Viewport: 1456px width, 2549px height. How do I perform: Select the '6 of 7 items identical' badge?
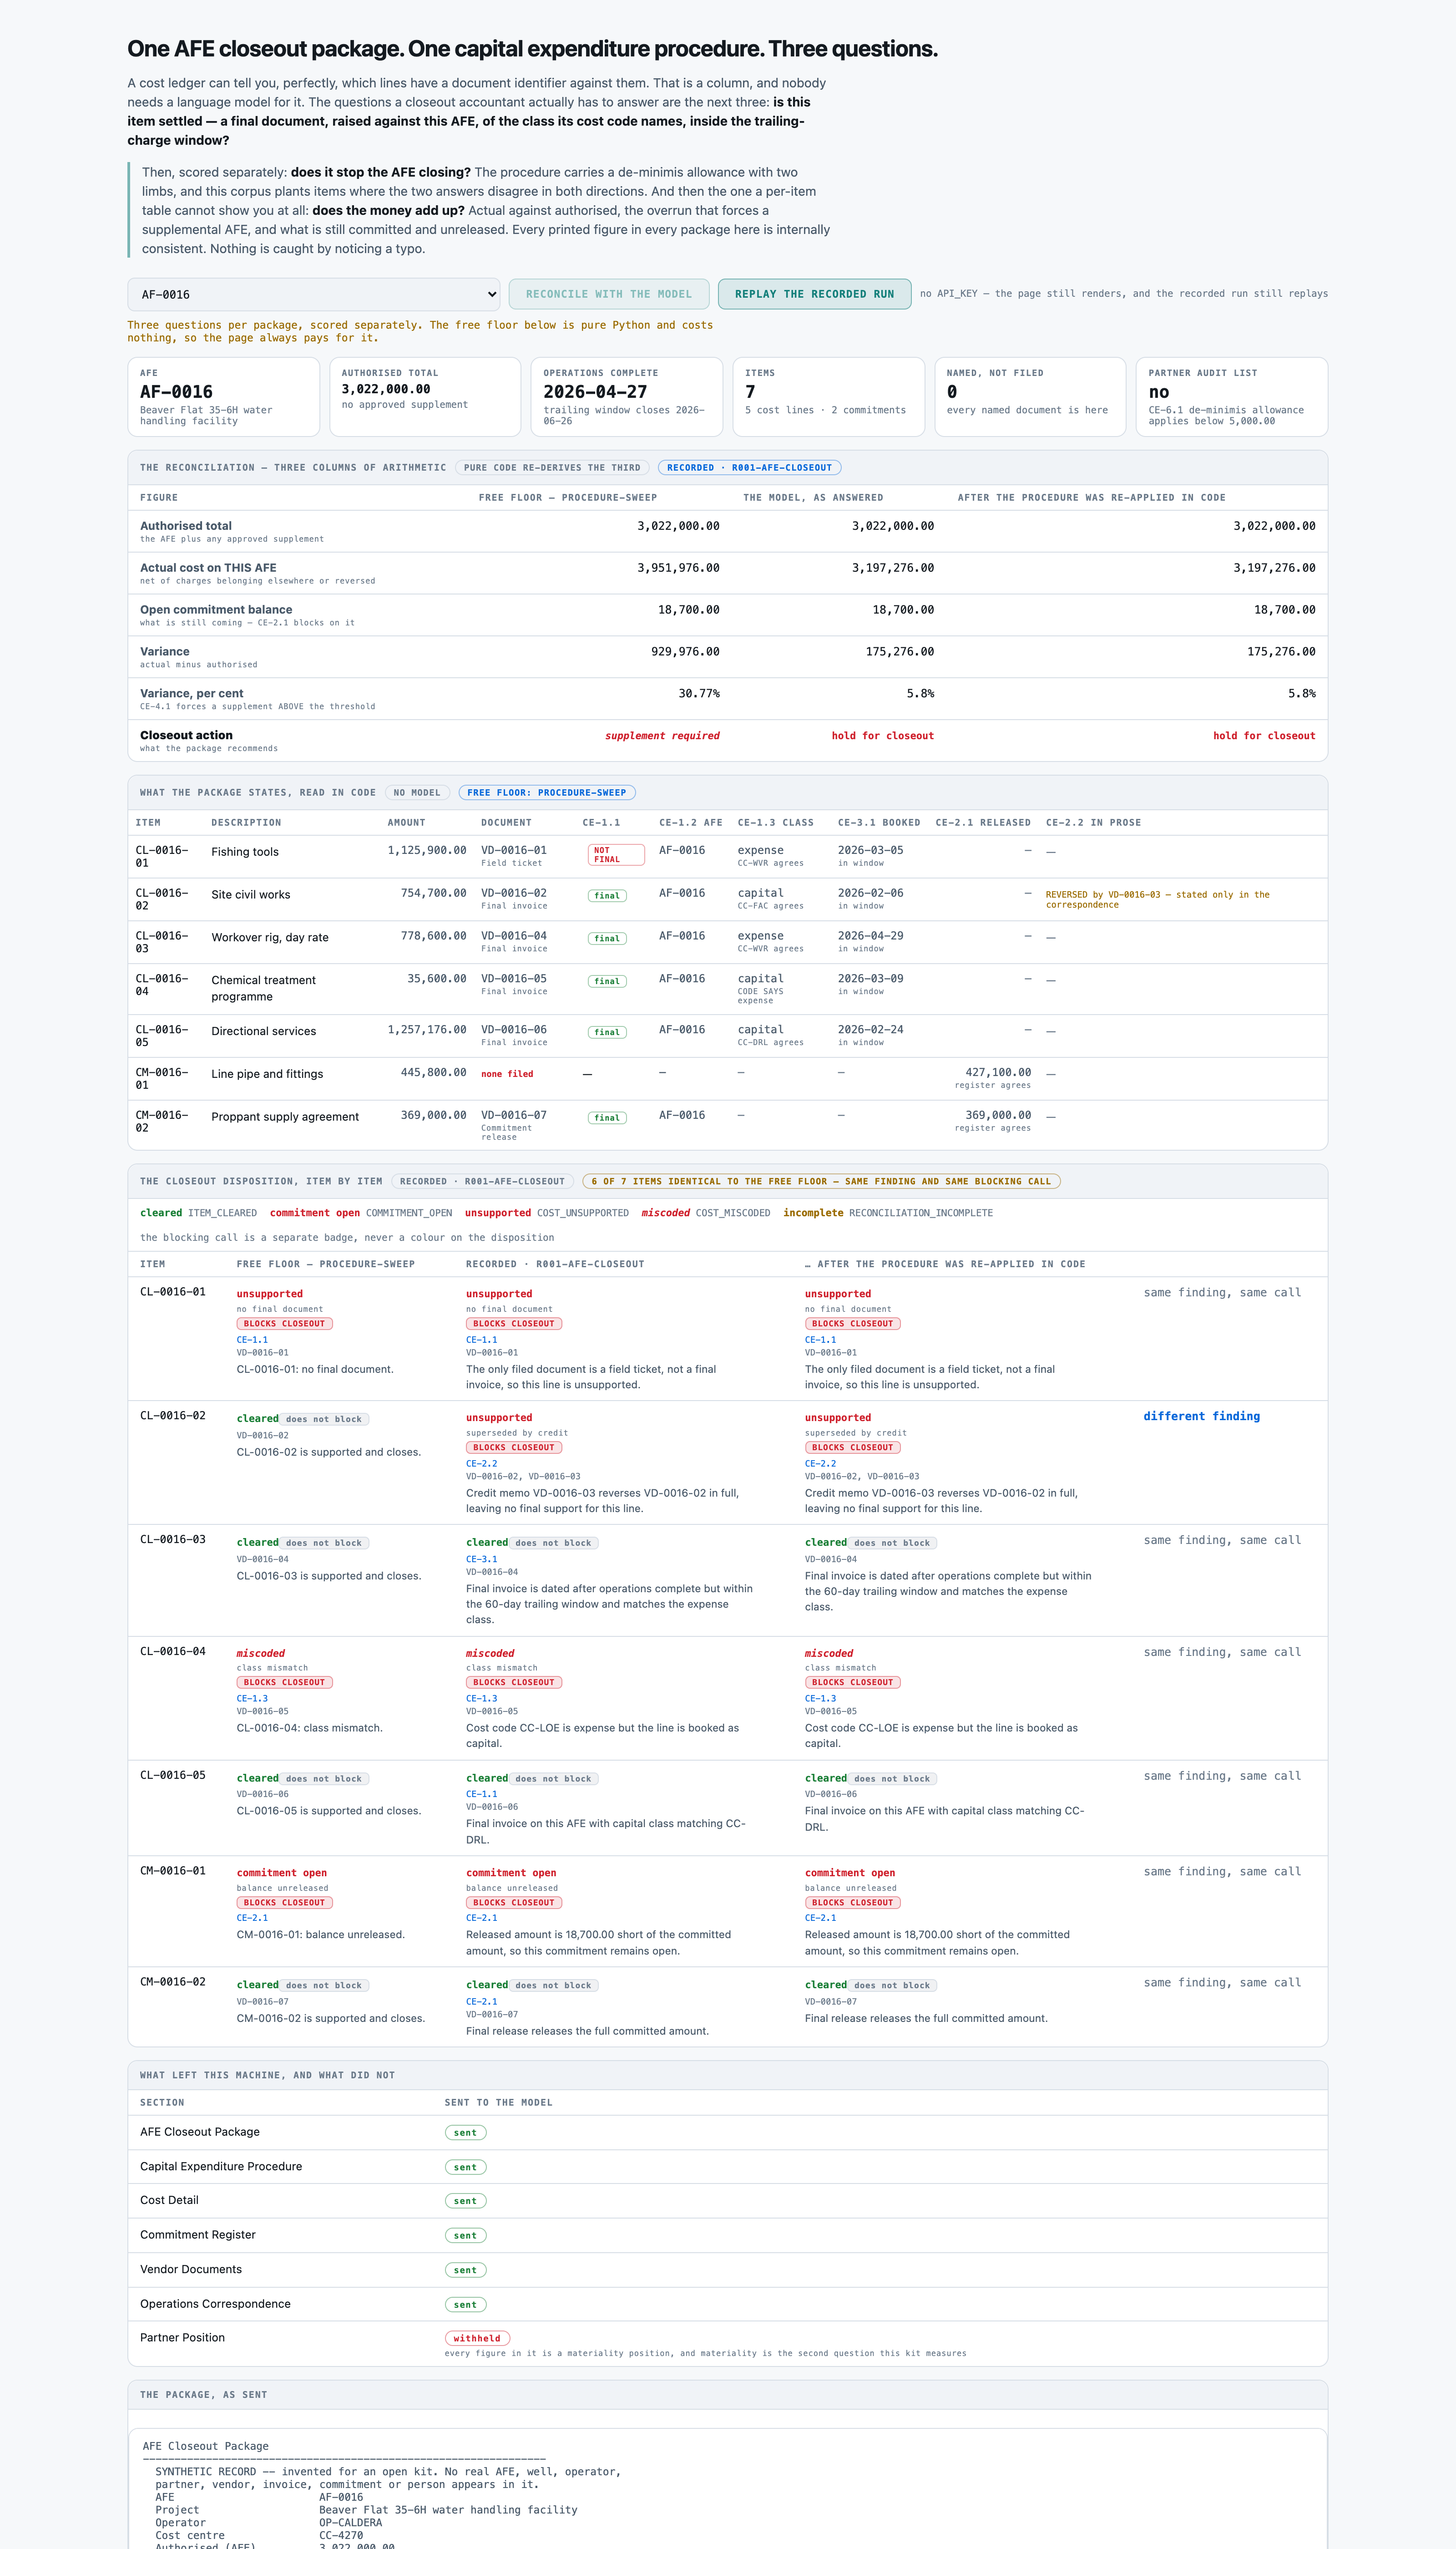pos(821,1182)
